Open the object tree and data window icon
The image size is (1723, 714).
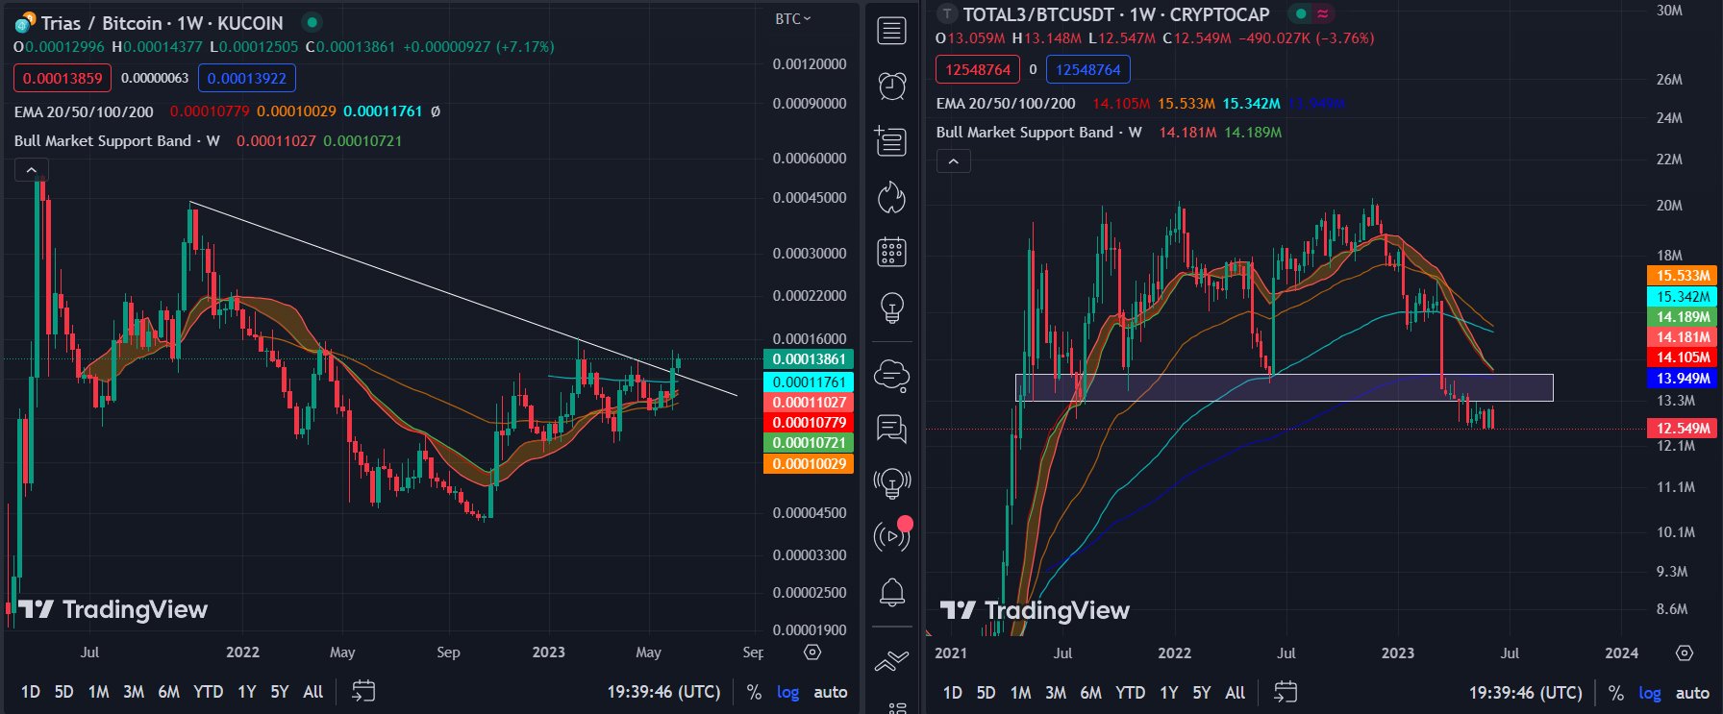891,141
